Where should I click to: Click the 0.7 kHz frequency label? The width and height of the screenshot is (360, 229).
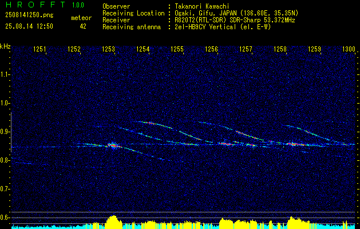5,189
